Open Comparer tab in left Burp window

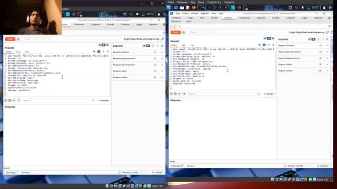pos(125,25)
